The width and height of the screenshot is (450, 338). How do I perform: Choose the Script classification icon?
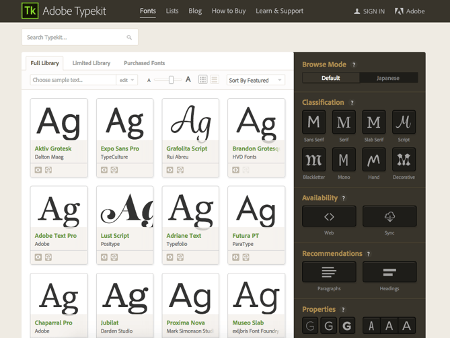(404, 122)
